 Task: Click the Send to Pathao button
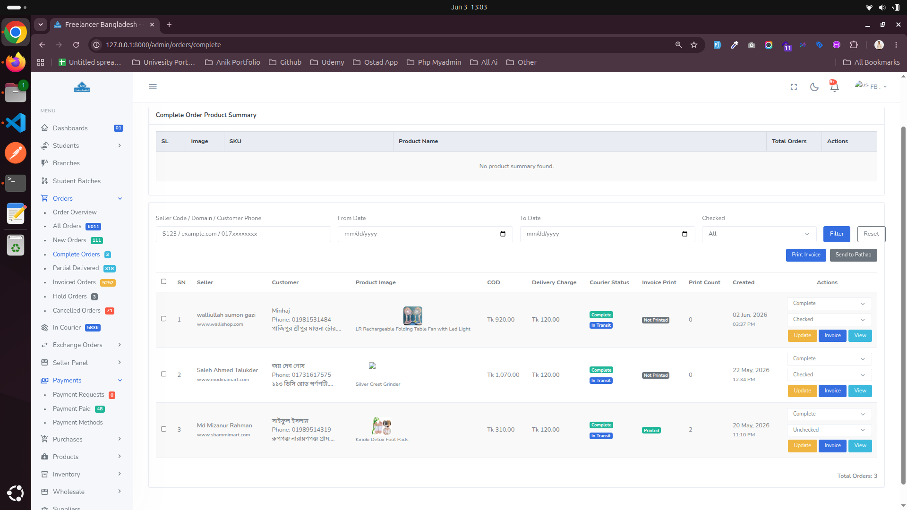point(853,255)
